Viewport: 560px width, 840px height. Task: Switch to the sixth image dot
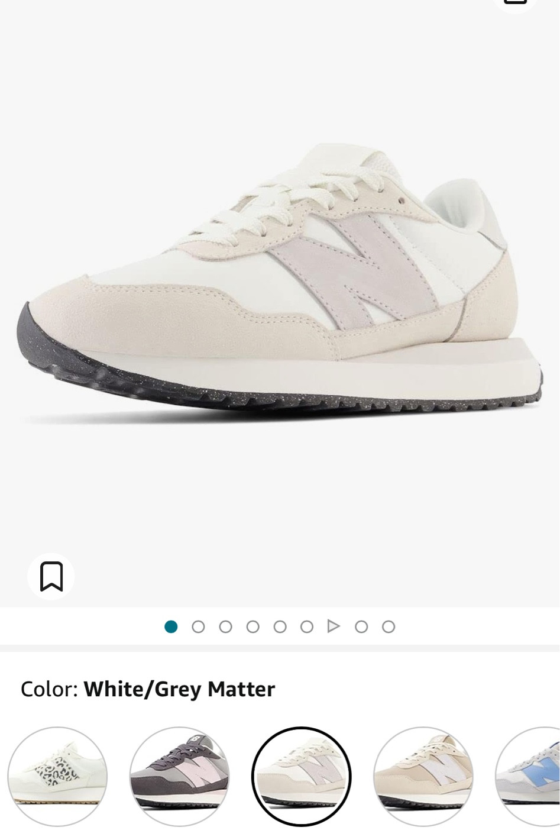[x=306, y=626]
